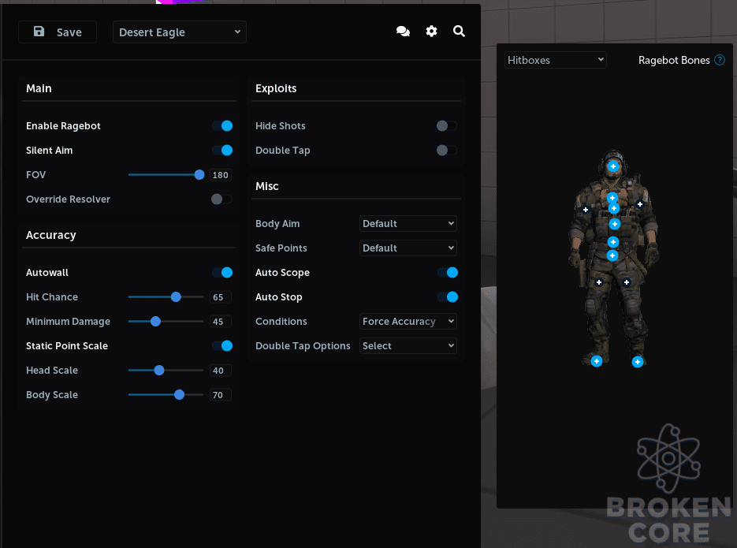The width and height of the screenshot is (737, 548).
Task: Enable Override Resolver
Action: pos(221,199)
